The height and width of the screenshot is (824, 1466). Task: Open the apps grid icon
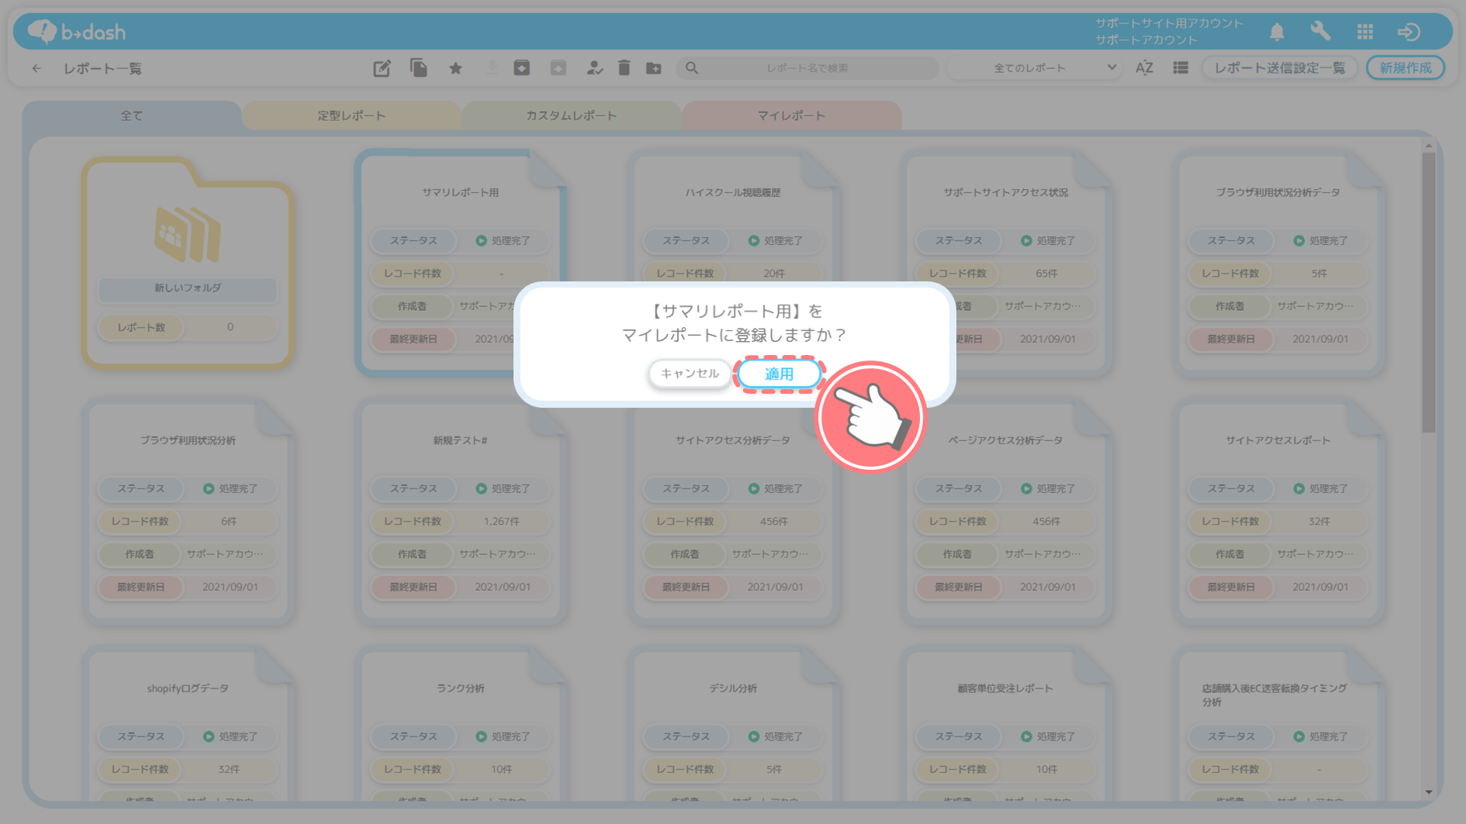(x=1365, y=32)
